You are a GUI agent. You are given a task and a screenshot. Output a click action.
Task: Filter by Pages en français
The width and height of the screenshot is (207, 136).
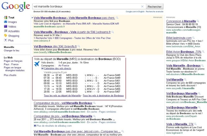coord(13,61)
